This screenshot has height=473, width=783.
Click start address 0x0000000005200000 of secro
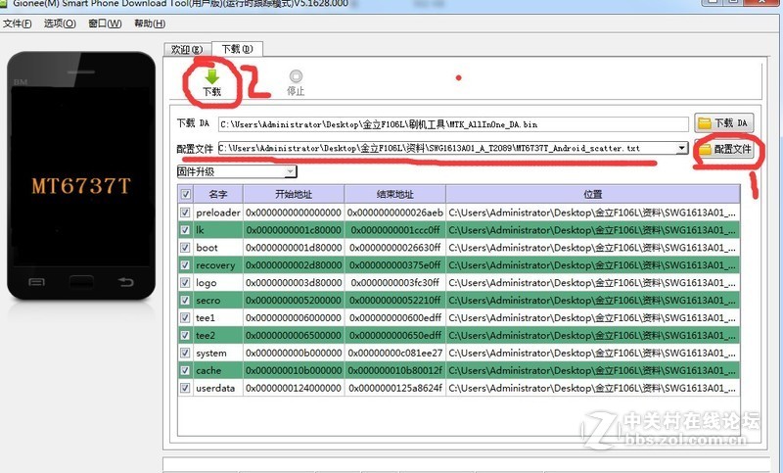pyautogui.click(x=294, y=301)
